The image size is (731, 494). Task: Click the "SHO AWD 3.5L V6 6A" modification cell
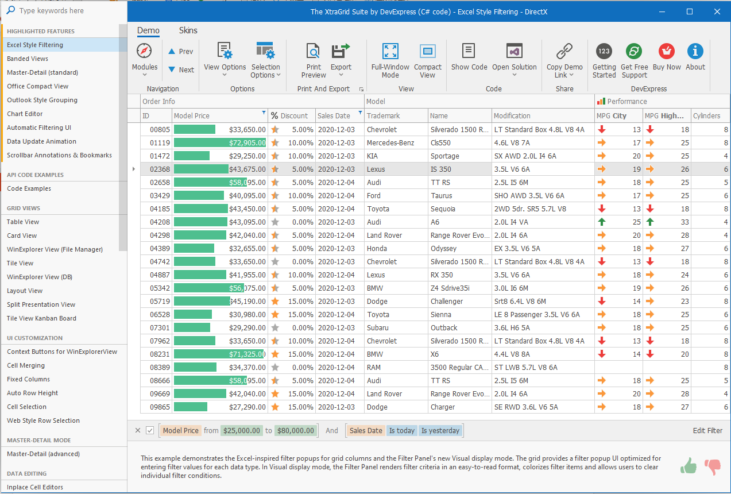543,196
